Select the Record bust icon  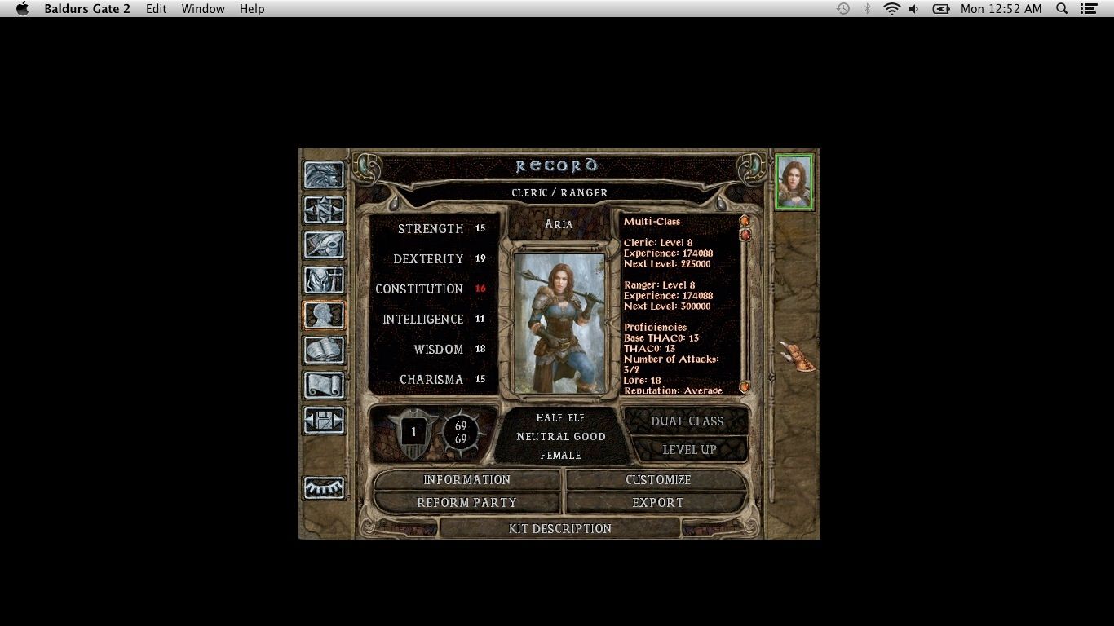(324, 315)
